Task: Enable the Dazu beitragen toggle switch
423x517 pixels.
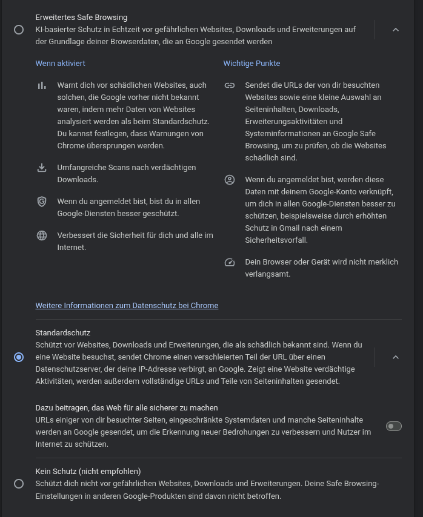Action: pos(394,426)
